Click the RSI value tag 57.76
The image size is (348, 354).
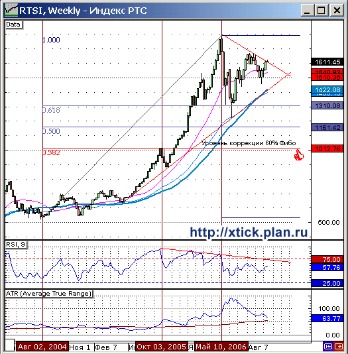pos(327,268)
